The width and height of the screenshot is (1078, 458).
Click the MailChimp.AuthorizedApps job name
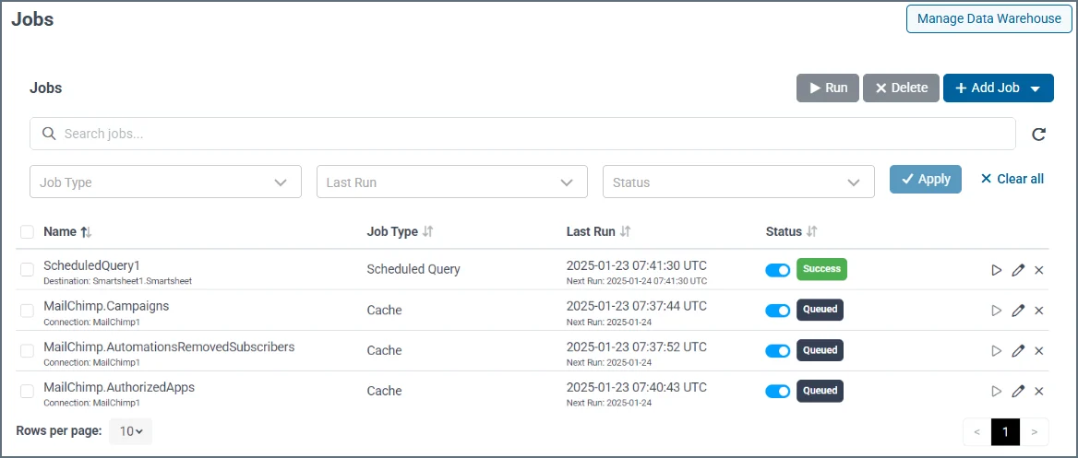[x=119, y=387]
